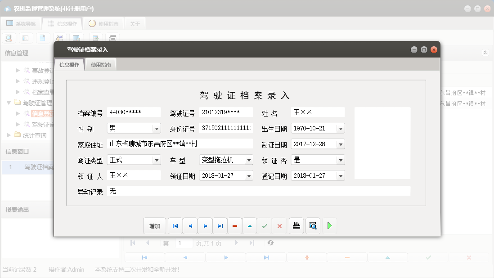Viewport: 494px width, 278px height.
Task: Open the 出生日期 date picker dropdown
Action: pos(341,128)
